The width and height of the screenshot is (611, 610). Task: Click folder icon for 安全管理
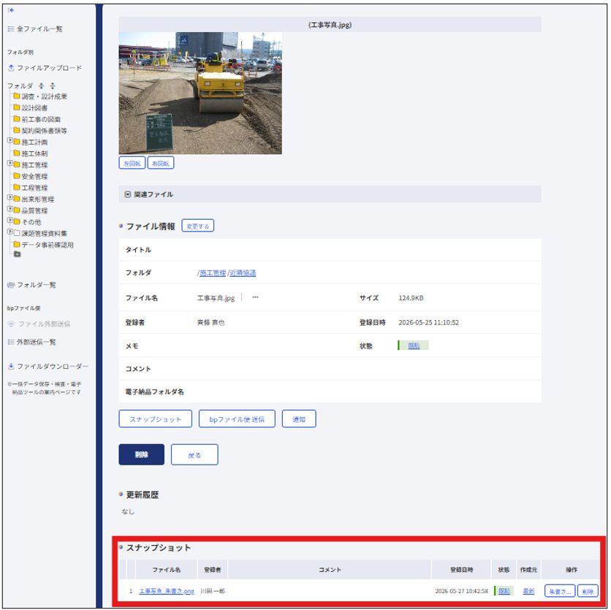(17, 176)
